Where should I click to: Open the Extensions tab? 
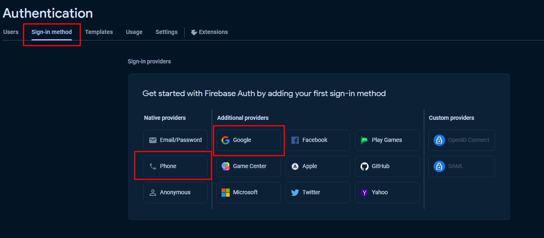[x=209, y=32]
